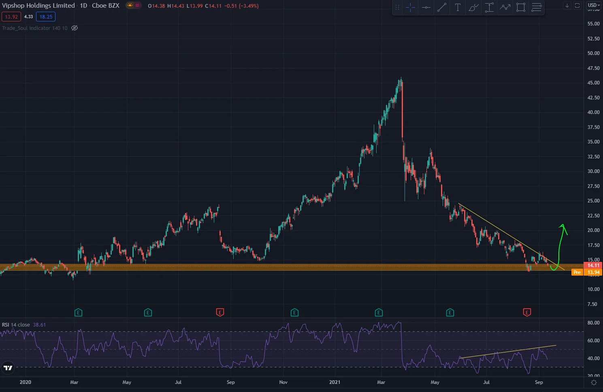Select the trend line tool
The height and width of the screenshot is (392, 603).
tap(442, 7)
